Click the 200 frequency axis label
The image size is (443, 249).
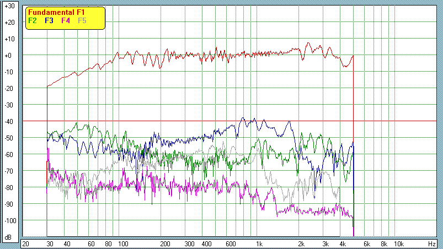[165, 244]
